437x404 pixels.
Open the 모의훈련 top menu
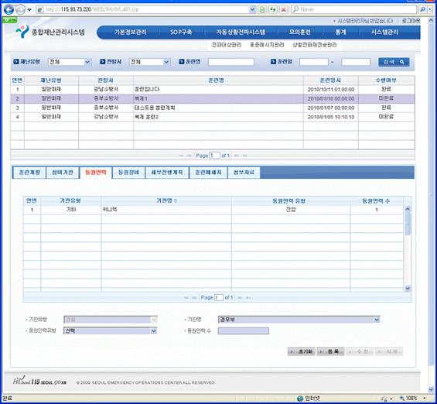[x=299, y=32]
